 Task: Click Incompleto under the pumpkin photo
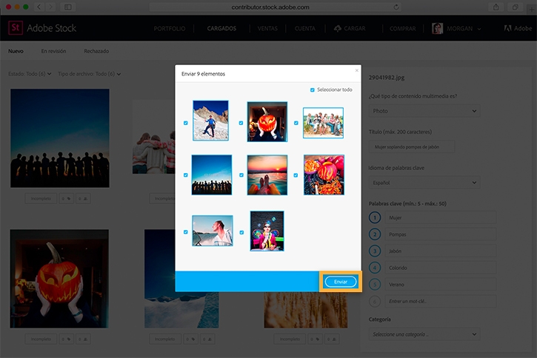[x=41, y=340]
